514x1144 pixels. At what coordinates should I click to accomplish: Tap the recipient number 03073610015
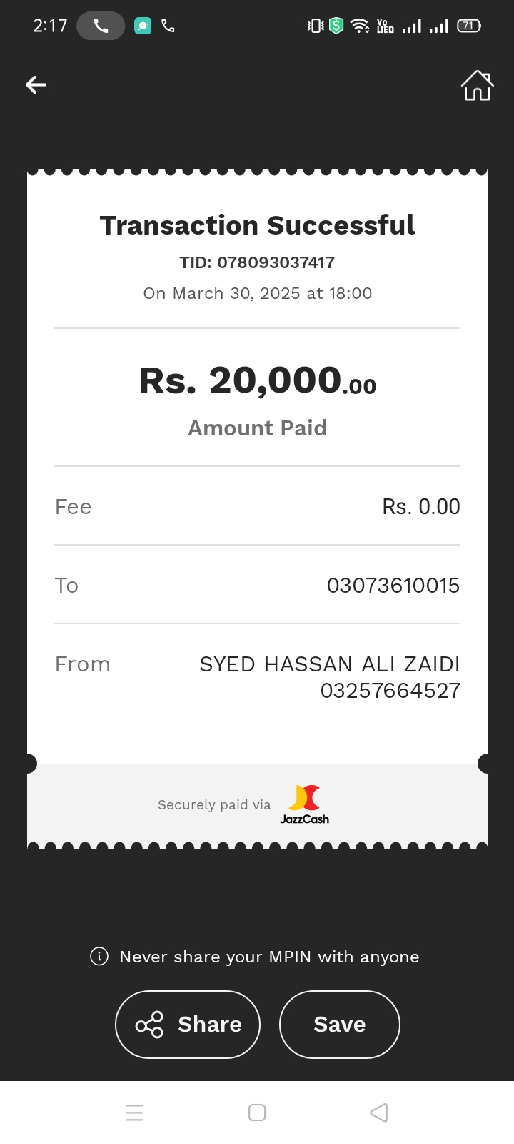393,586
